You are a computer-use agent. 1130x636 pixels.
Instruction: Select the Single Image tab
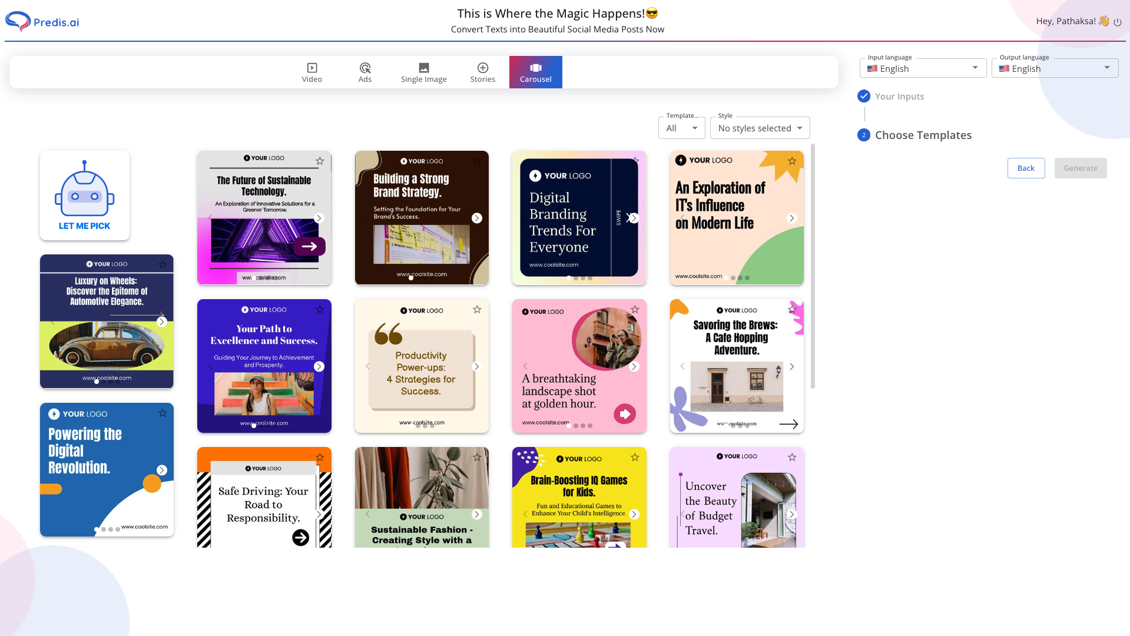tap(423, 72)
